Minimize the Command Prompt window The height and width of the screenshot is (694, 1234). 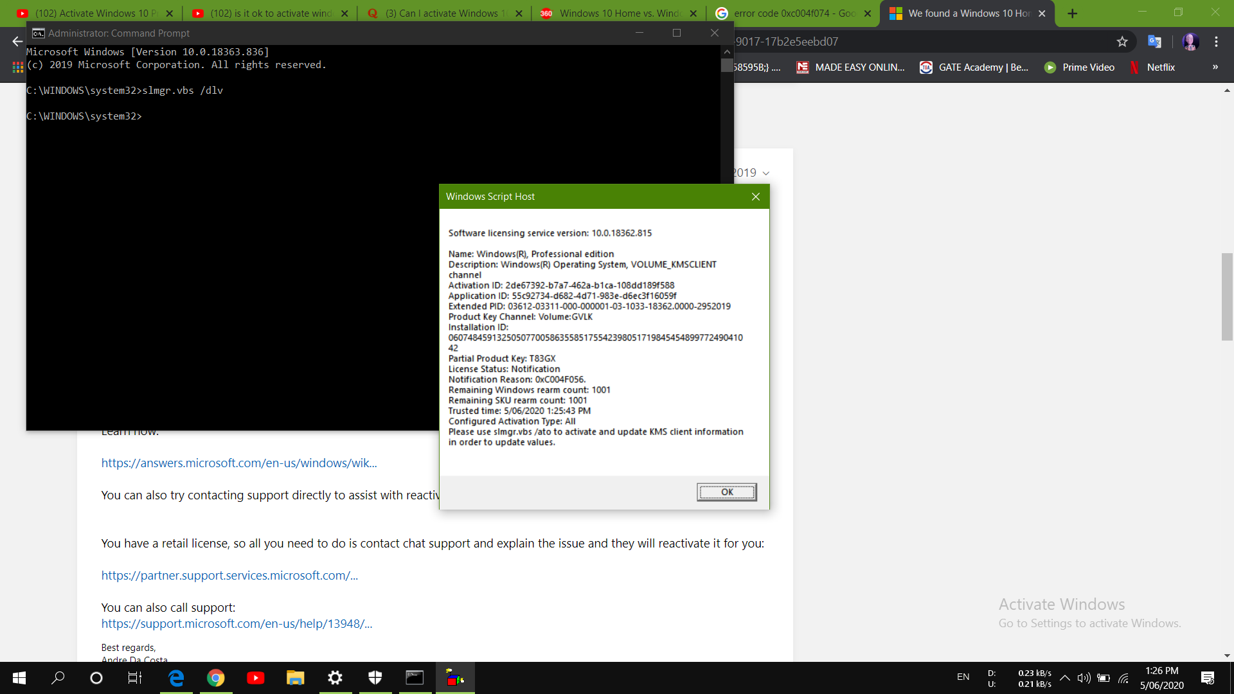click(639, 33)
